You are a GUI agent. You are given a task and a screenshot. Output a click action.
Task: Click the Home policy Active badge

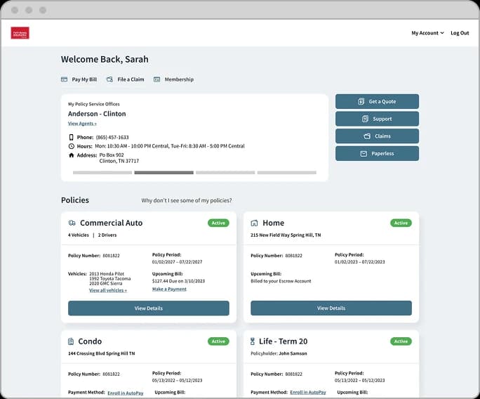coord(401,223)
